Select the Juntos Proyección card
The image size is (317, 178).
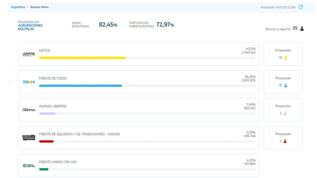(283, 54)
